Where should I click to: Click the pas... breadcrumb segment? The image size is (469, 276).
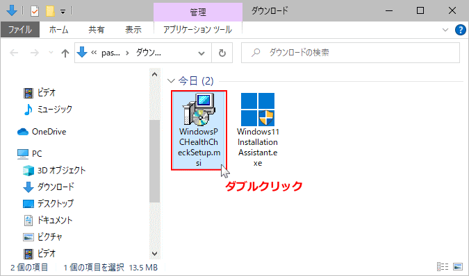[110, 53]
